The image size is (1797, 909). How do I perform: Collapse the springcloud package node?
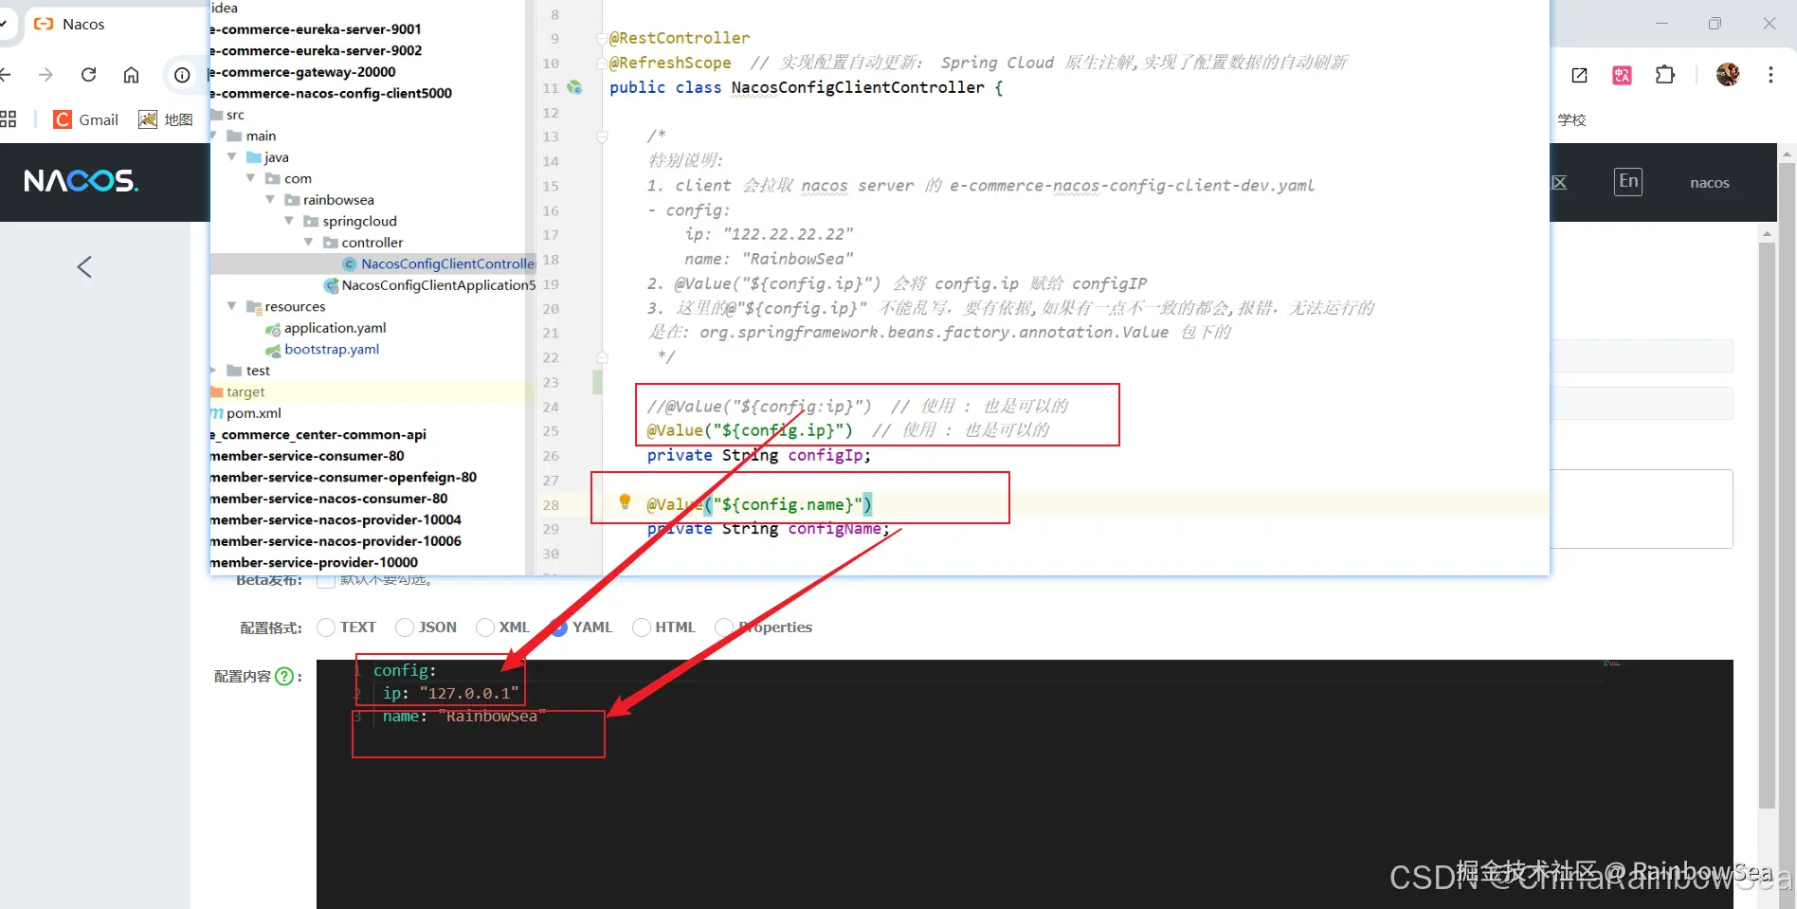(289, 221)
